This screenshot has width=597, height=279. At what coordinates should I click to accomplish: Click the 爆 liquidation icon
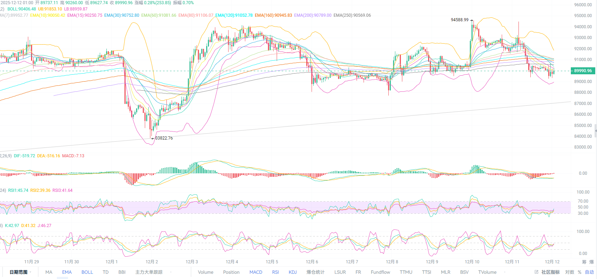tap(591, 262)
